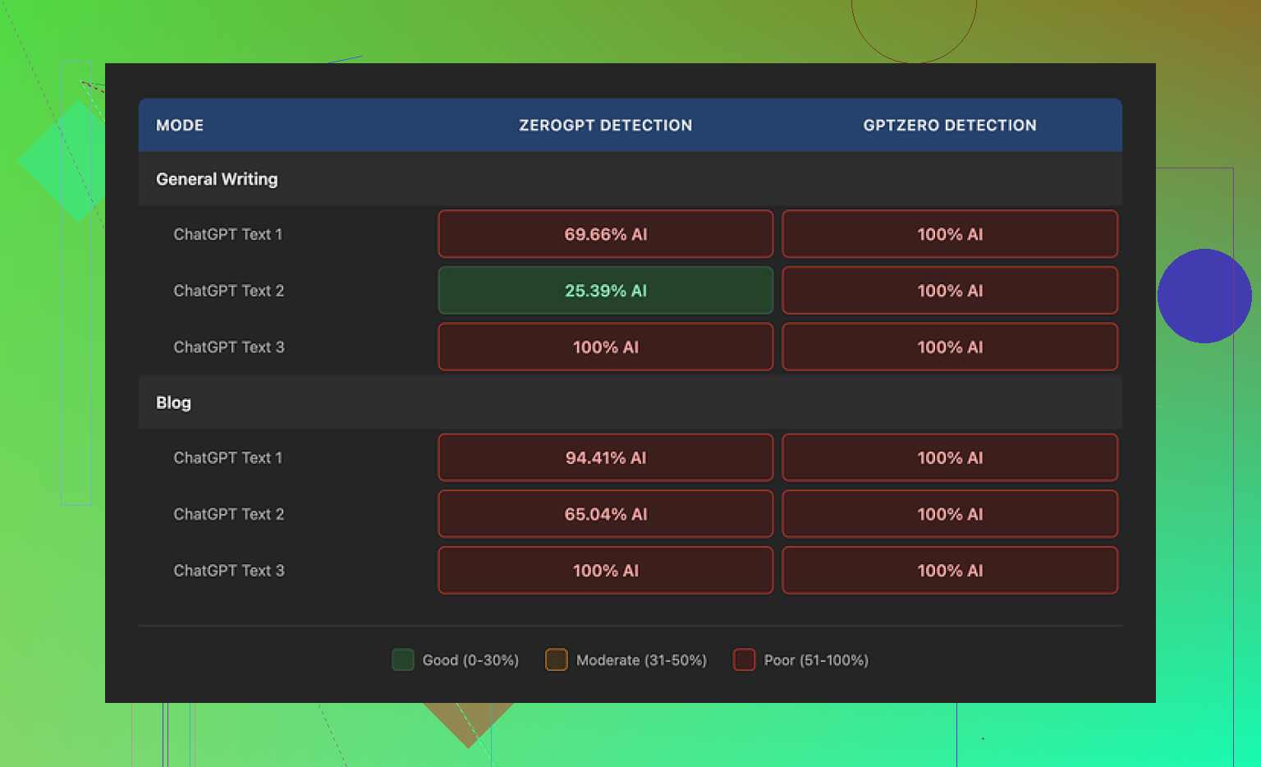The width and height of the screenshot is (1261, 767).
Task: Select ChatGPT Text 2 label under General Writing
Action: pyautogui.click(x=228, y=291)
